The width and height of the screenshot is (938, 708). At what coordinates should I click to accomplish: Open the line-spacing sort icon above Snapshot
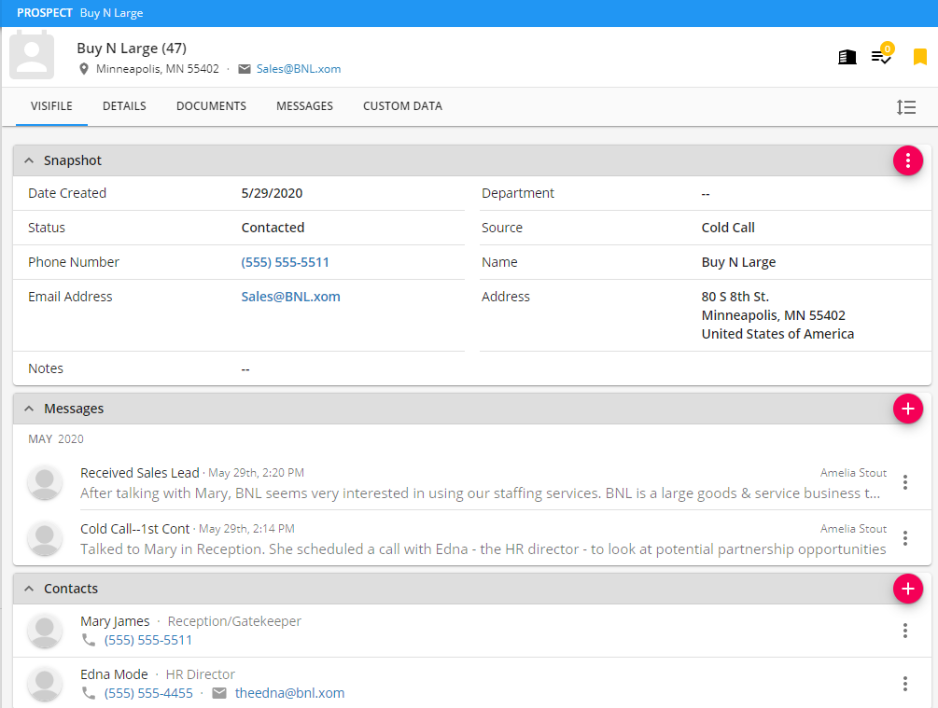(906, 107)
